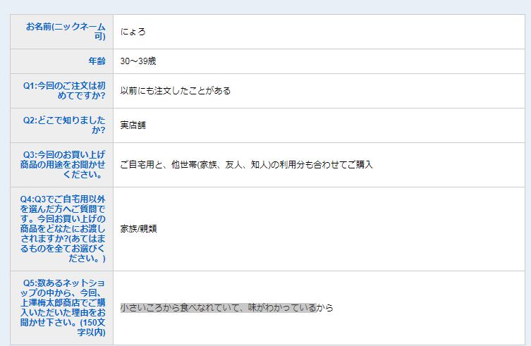This screenshot has width=531, height=346.
Task: Click the unhighlighted から ending the Q5 answer
Action: tap(325, 308)
